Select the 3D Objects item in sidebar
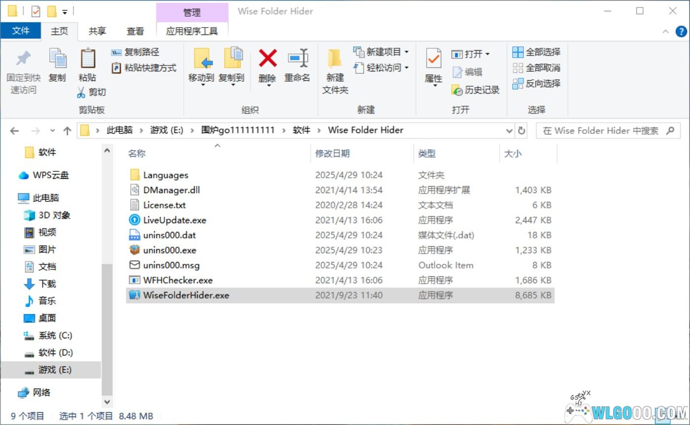Screen dimensions: 690x425 click(54, 215)
